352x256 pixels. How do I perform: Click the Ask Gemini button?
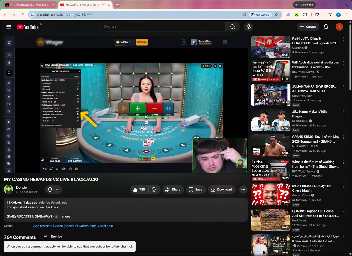[304, 5]
